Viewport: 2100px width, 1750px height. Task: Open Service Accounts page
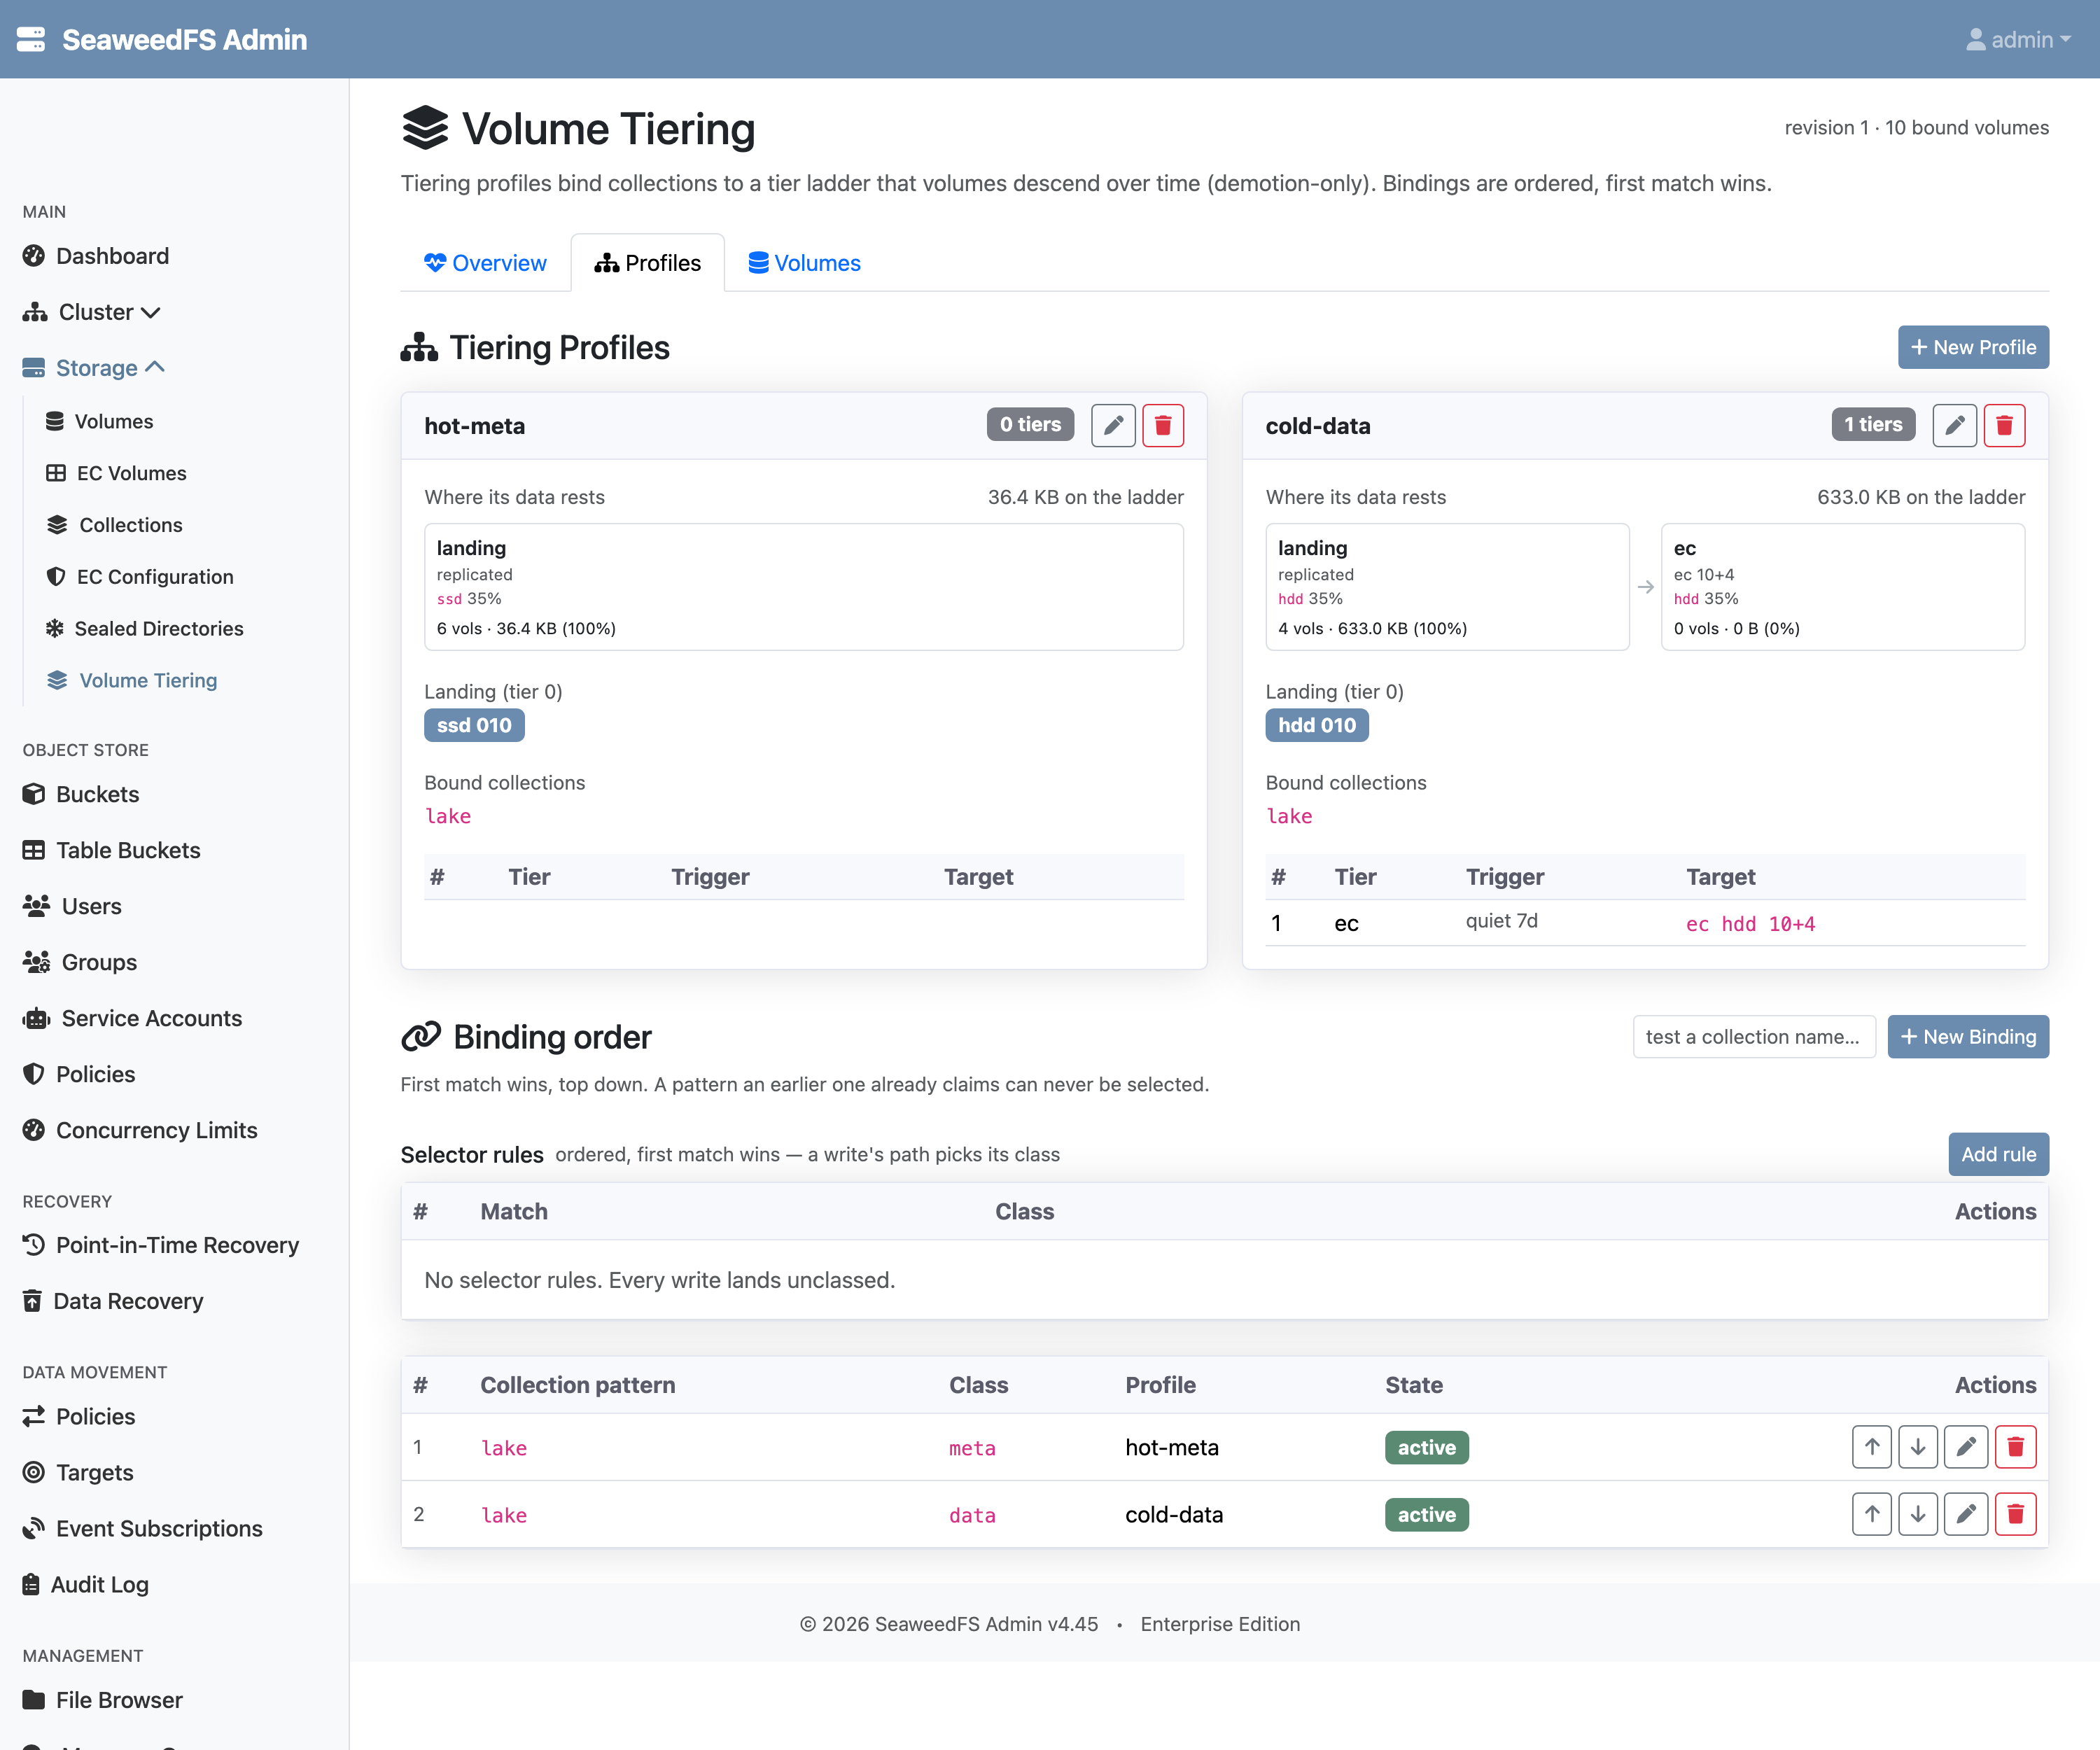132,1018
